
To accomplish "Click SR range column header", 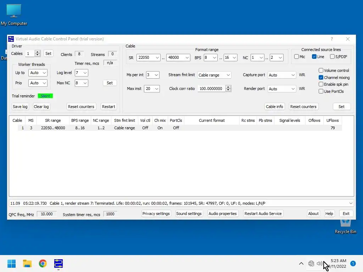I will coord(53,120).
